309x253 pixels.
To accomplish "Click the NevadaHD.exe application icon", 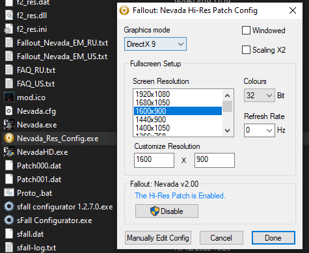I will (9, 152).
